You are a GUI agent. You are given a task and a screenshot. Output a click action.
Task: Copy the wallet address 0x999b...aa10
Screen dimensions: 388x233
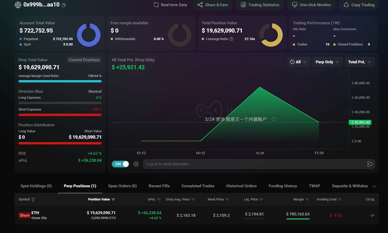pyautogui.click(x=64, y=5)
